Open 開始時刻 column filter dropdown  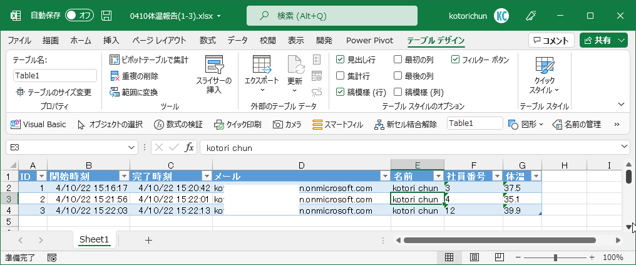(124, 176)
